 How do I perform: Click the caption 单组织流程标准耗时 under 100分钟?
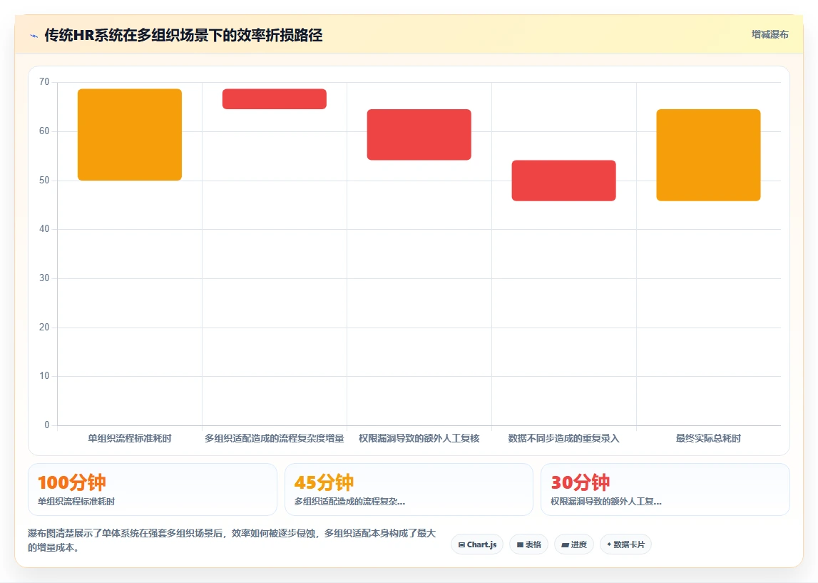(76, 502)
